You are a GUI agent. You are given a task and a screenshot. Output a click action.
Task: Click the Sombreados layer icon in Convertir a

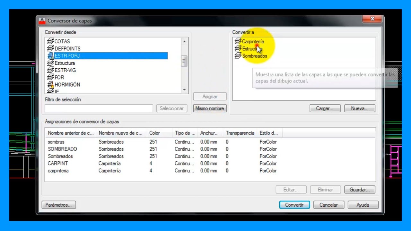[x=238, y=56]
